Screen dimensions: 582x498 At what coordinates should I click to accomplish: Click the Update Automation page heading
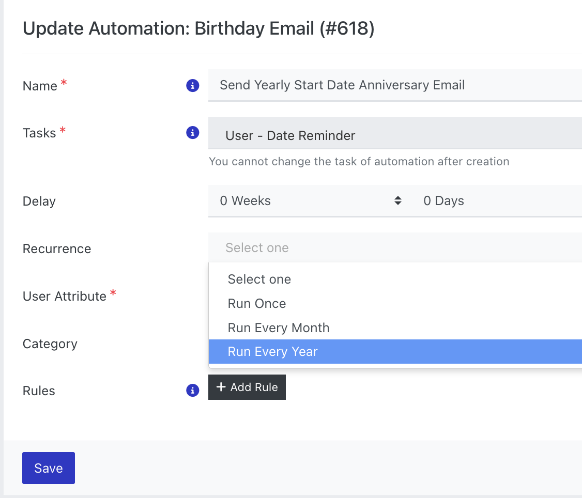point(198,29)
